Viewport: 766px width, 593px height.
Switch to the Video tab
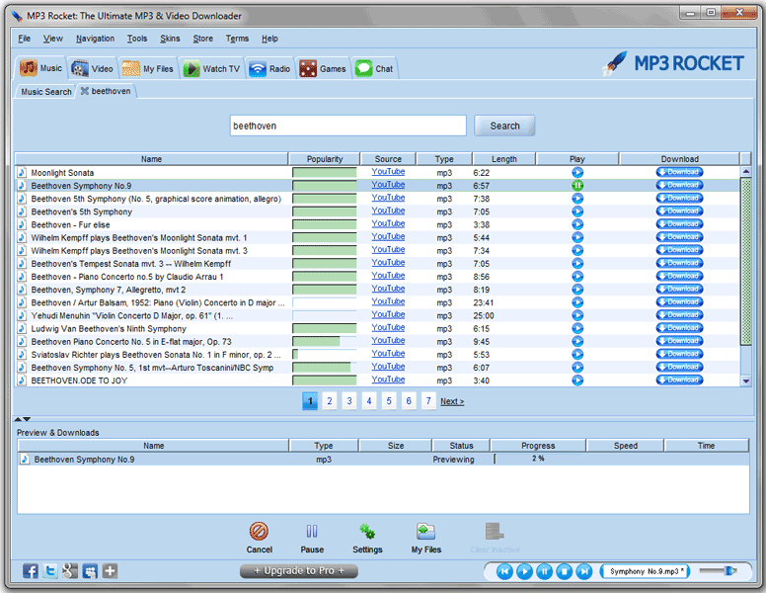point(93,68)
